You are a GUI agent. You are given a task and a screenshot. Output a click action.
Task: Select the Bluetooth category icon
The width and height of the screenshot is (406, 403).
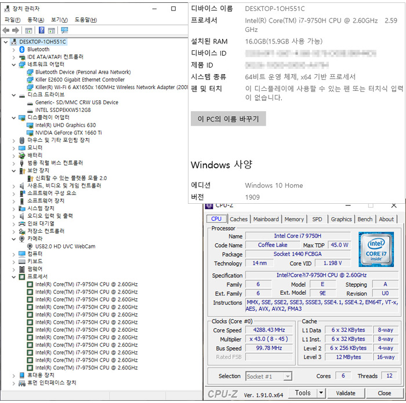22,49
